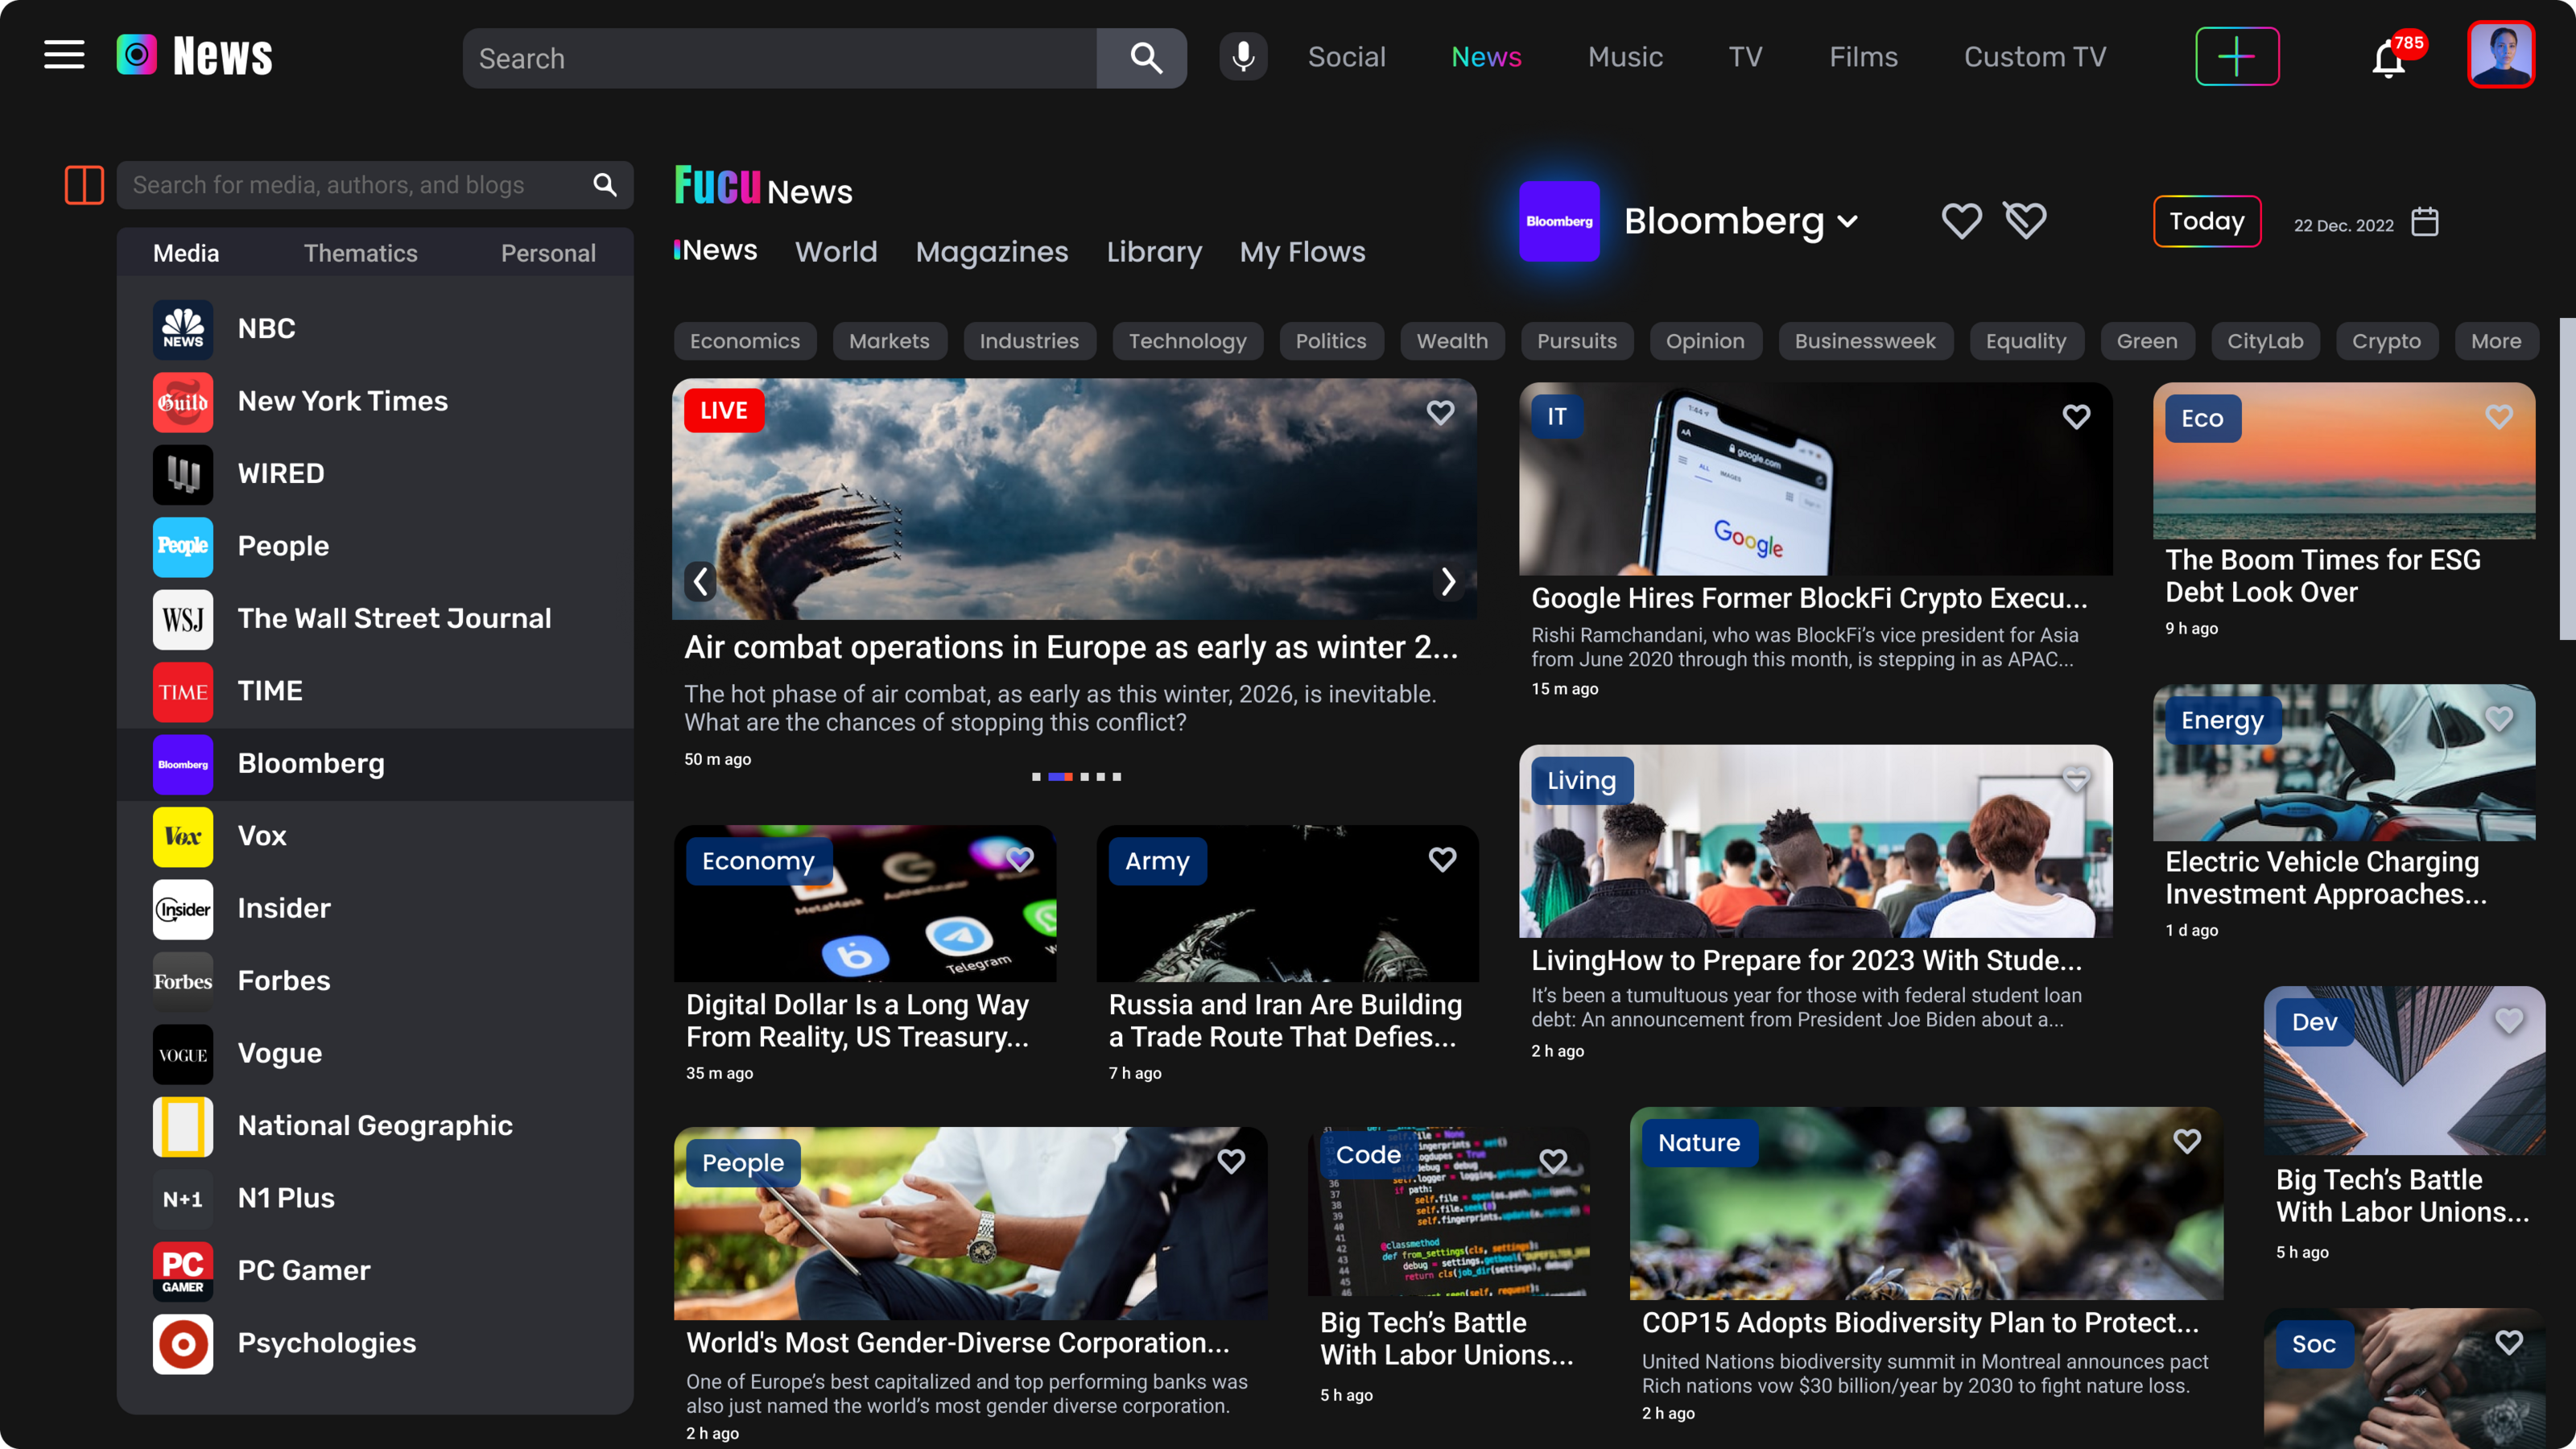2576x1449 pixels.
Task: Click the voice search microphone icon
Action: point(1243,57)
